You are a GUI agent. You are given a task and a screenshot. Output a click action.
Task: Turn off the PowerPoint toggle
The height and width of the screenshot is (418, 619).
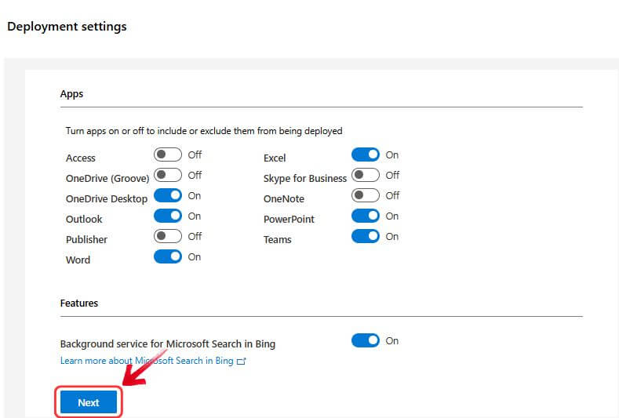click(365, 216)
